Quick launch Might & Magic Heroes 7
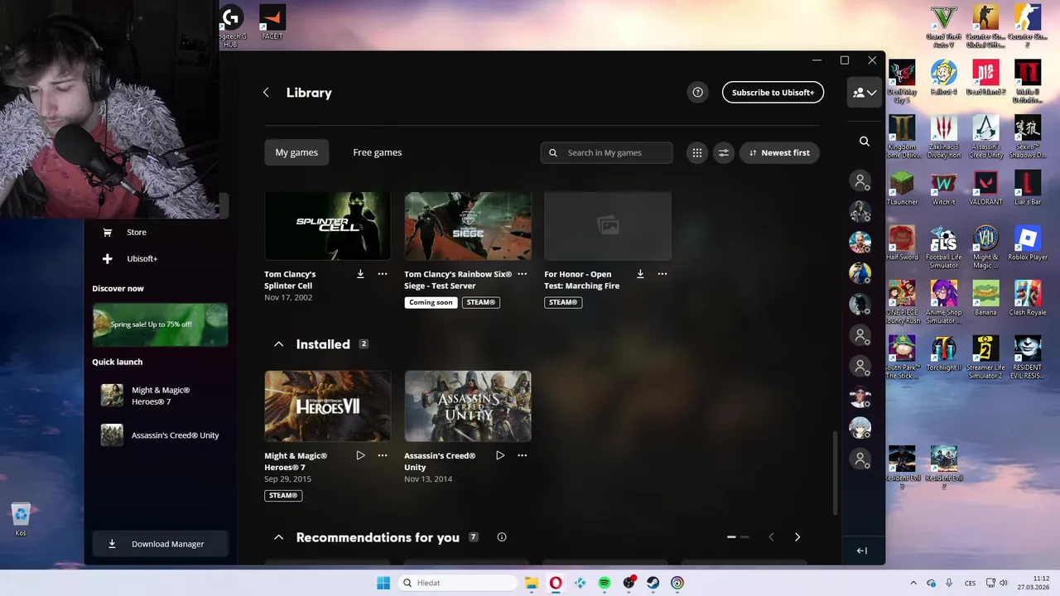This screenshot has height=596, width=1060. coord(160,396)
